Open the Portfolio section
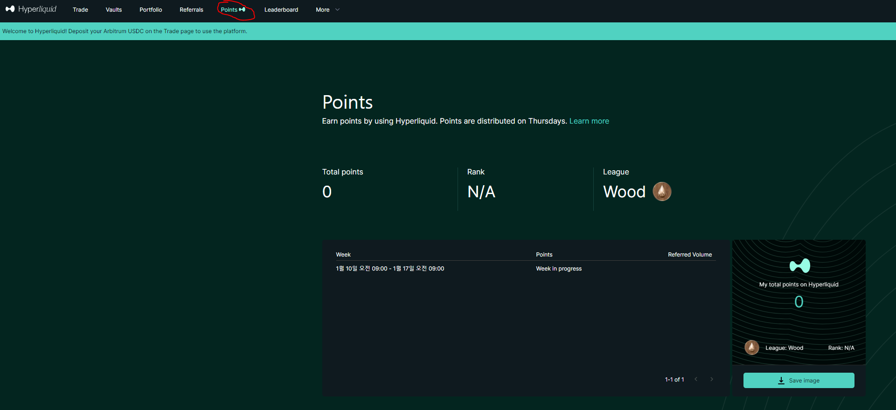896x410 pixels. (151, 10)
